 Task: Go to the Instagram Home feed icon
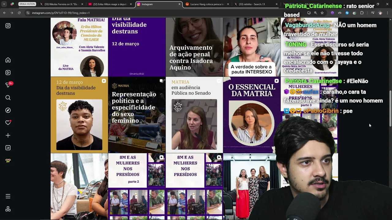tap(8, 60)
